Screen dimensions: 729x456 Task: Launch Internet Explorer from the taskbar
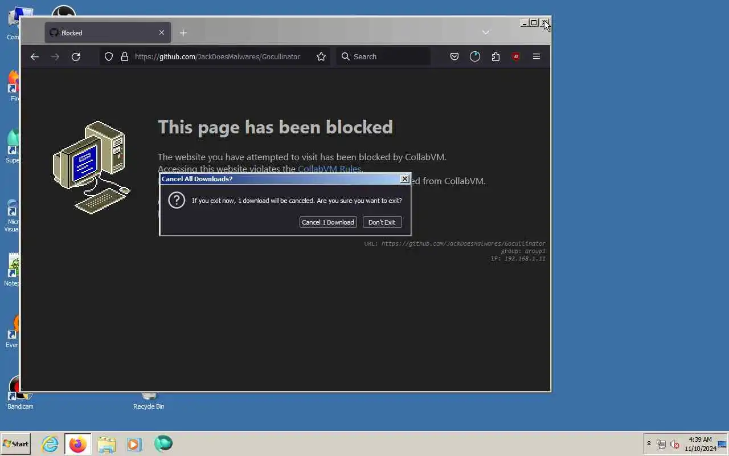coord(50,443)
